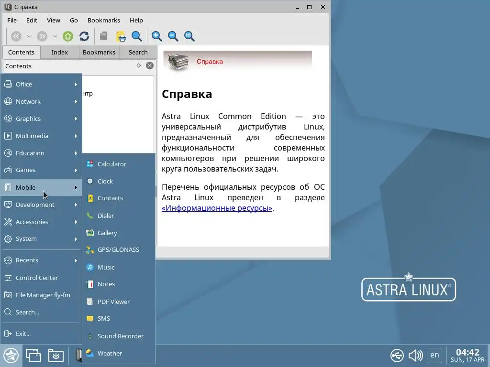Open the file manager taskbar icon
Screen dimensions: 490x367
tap(56, 356)
